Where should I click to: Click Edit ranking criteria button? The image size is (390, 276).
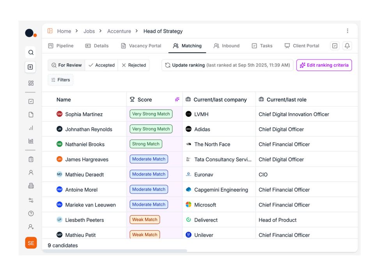[324, 65]
